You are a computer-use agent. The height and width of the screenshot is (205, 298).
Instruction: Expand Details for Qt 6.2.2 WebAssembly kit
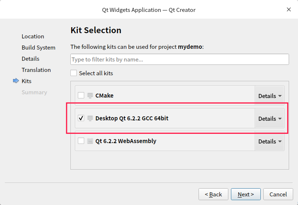pyautogui.click(x=270, y=141)
